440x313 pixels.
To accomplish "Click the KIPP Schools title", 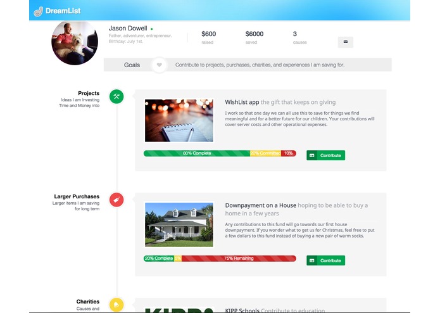I will point(242,310).
